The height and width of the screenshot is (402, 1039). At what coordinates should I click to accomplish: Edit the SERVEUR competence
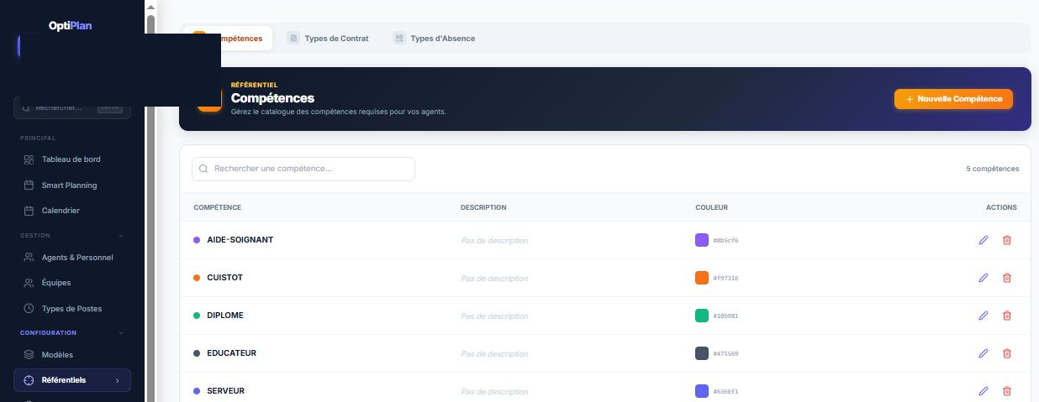984,391
